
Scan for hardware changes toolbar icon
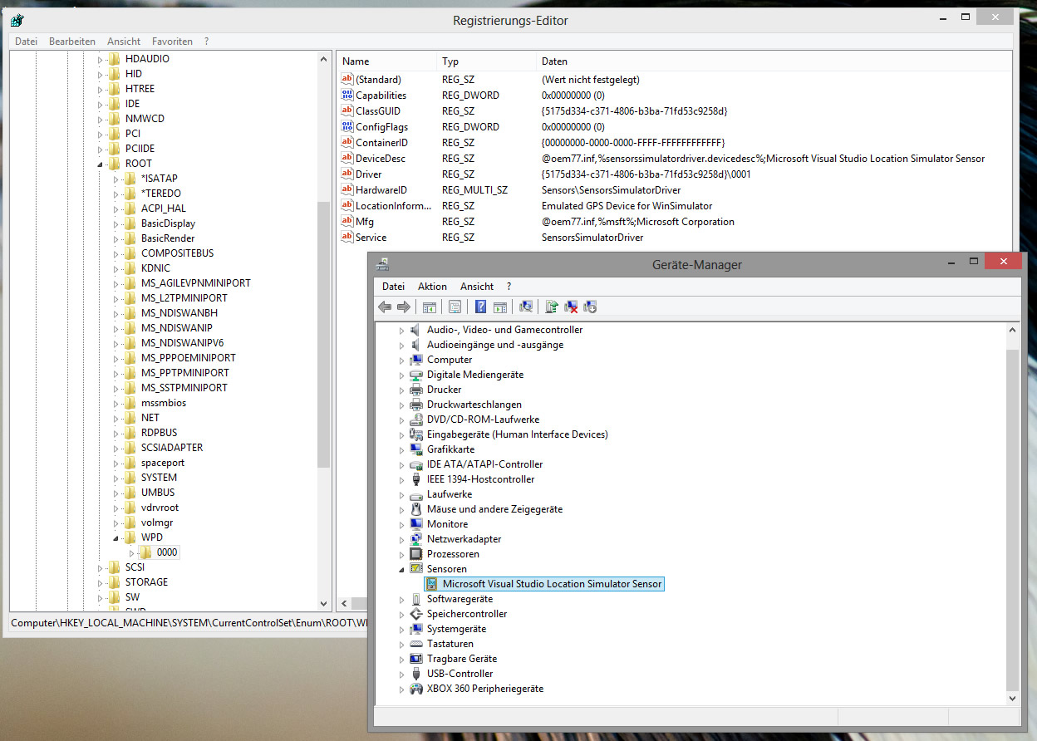click(525, 307)
